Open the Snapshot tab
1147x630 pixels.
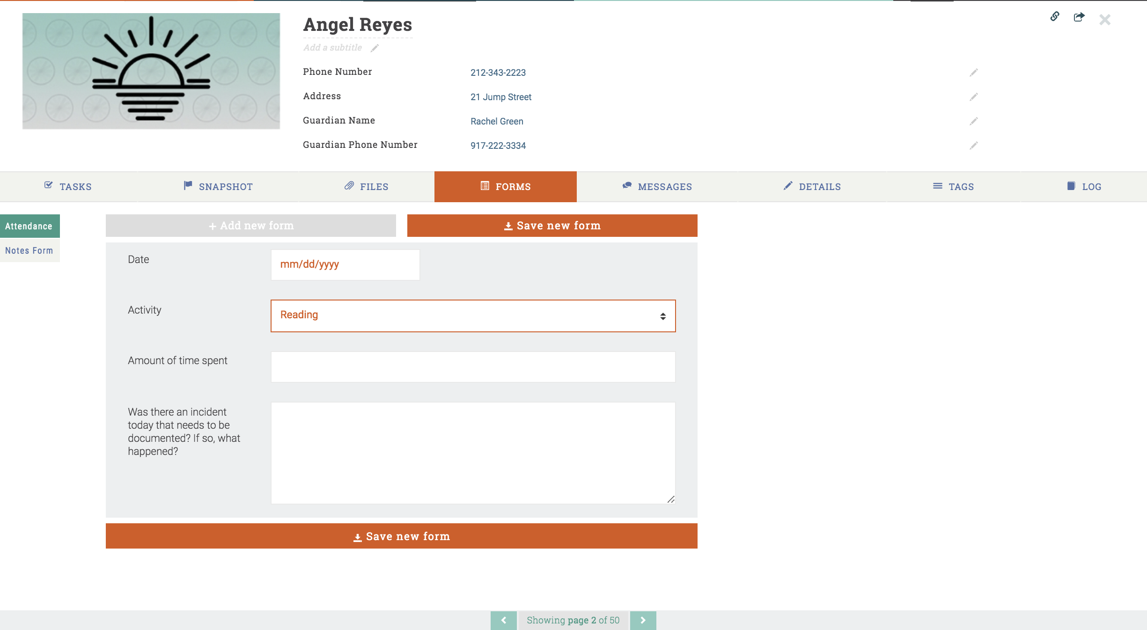tap(218, 187)
